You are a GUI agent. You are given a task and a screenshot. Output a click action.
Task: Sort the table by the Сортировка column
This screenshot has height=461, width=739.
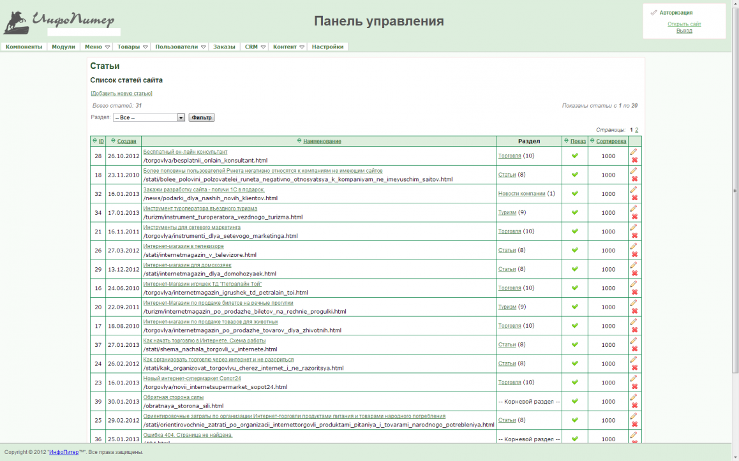coord(611,142)
